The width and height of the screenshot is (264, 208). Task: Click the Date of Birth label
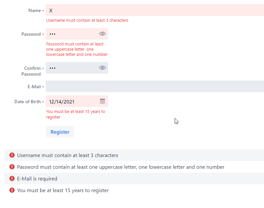[x=28, y=102]
